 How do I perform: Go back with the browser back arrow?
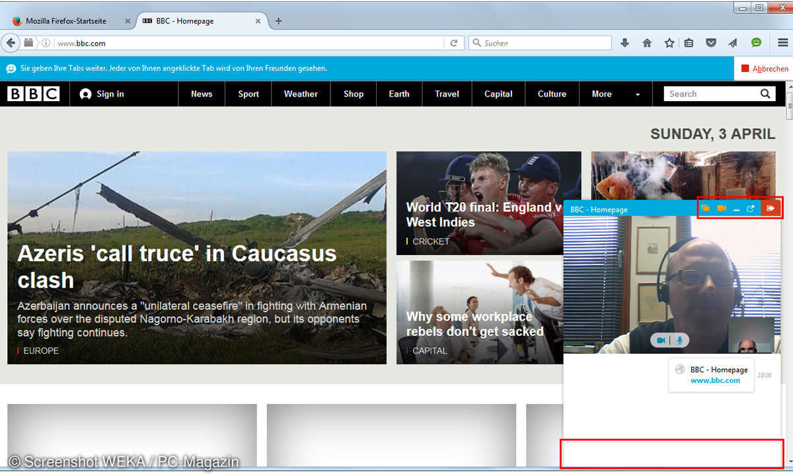point(11,43)
